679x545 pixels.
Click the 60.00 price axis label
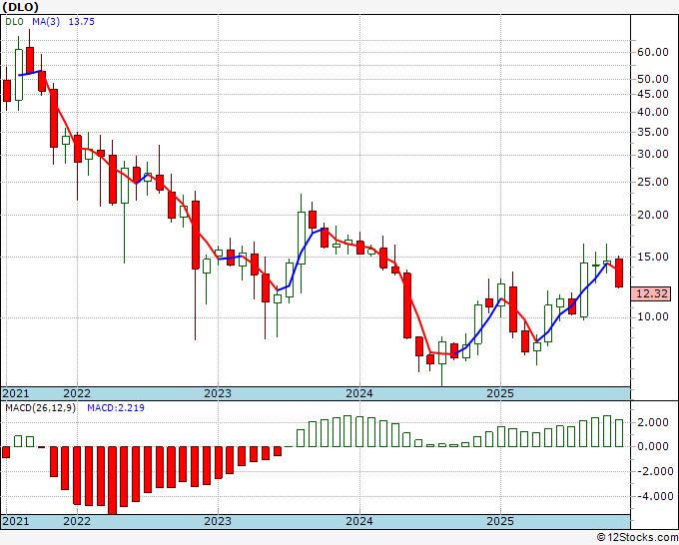653,52
